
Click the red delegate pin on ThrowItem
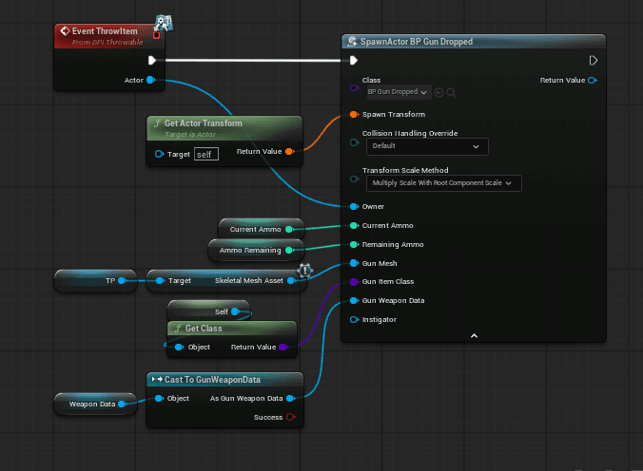click(156, 36)
